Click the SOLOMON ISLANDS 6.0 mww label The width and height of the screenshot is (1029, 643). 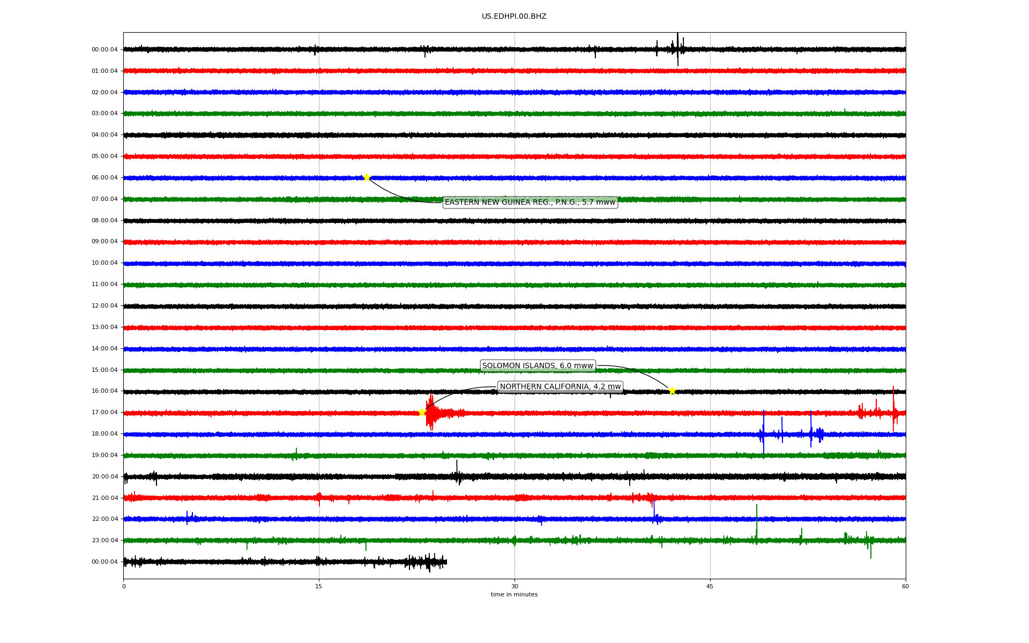pos(538,365)
